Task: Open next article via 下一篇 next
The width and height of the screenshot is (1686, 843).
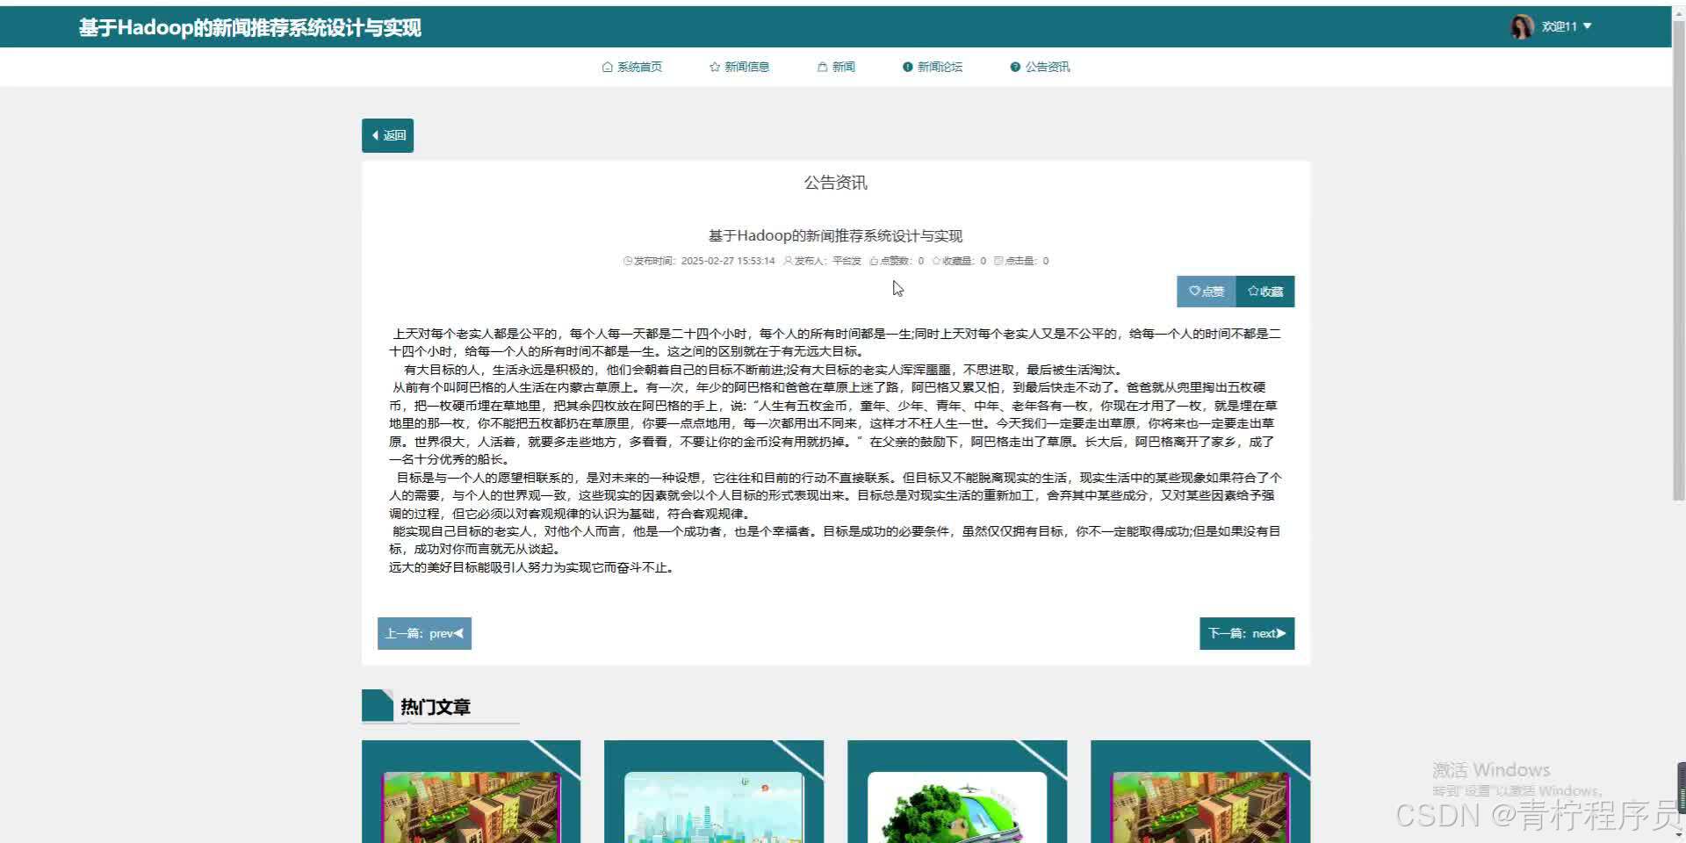Action: [1246, 633]
